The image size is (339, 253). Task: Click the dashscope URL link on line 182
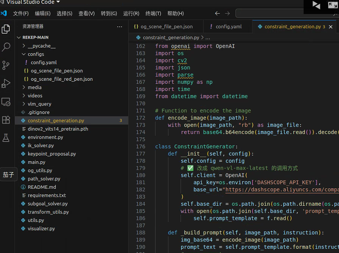tap(282, 190)
